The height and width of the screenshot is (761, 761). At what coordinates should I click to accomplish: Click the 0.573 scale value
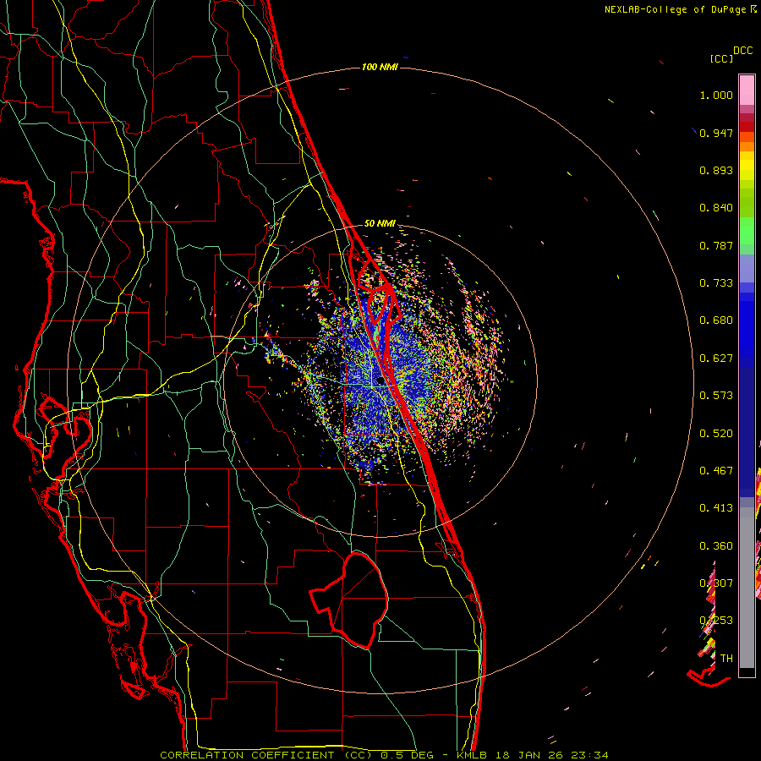point(716,396)
